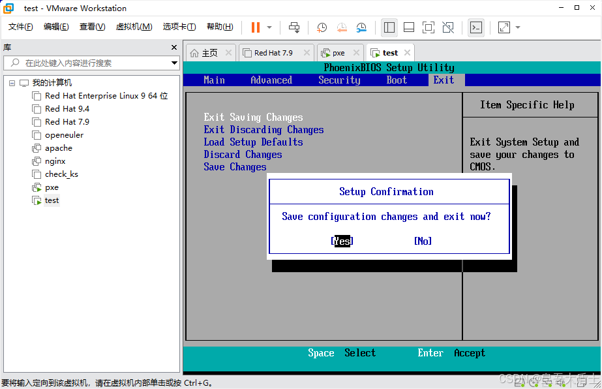This screenshot has height=389, width=602.
Task: Close the pxe tab
Action: [356, 53]
